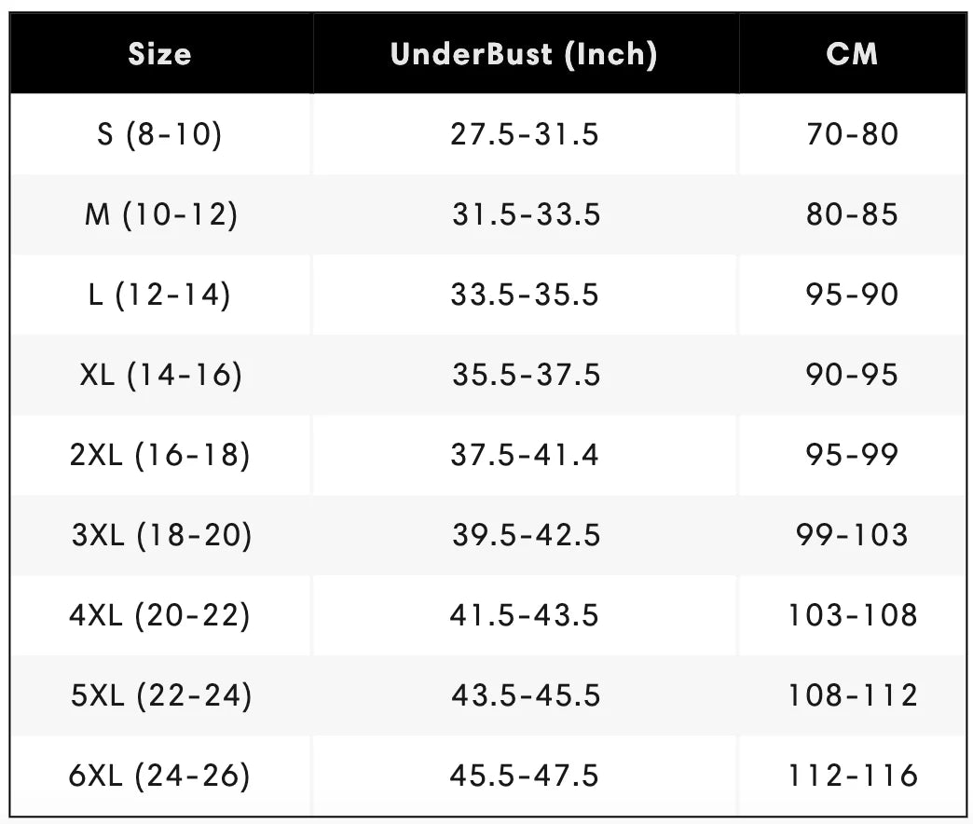Select the S (8-10) size cell
The height and width of the screenshot is (824, 973).
[159, 134]
